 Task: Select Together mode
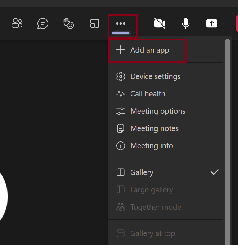pyautogui.click(x=156, y=207)
